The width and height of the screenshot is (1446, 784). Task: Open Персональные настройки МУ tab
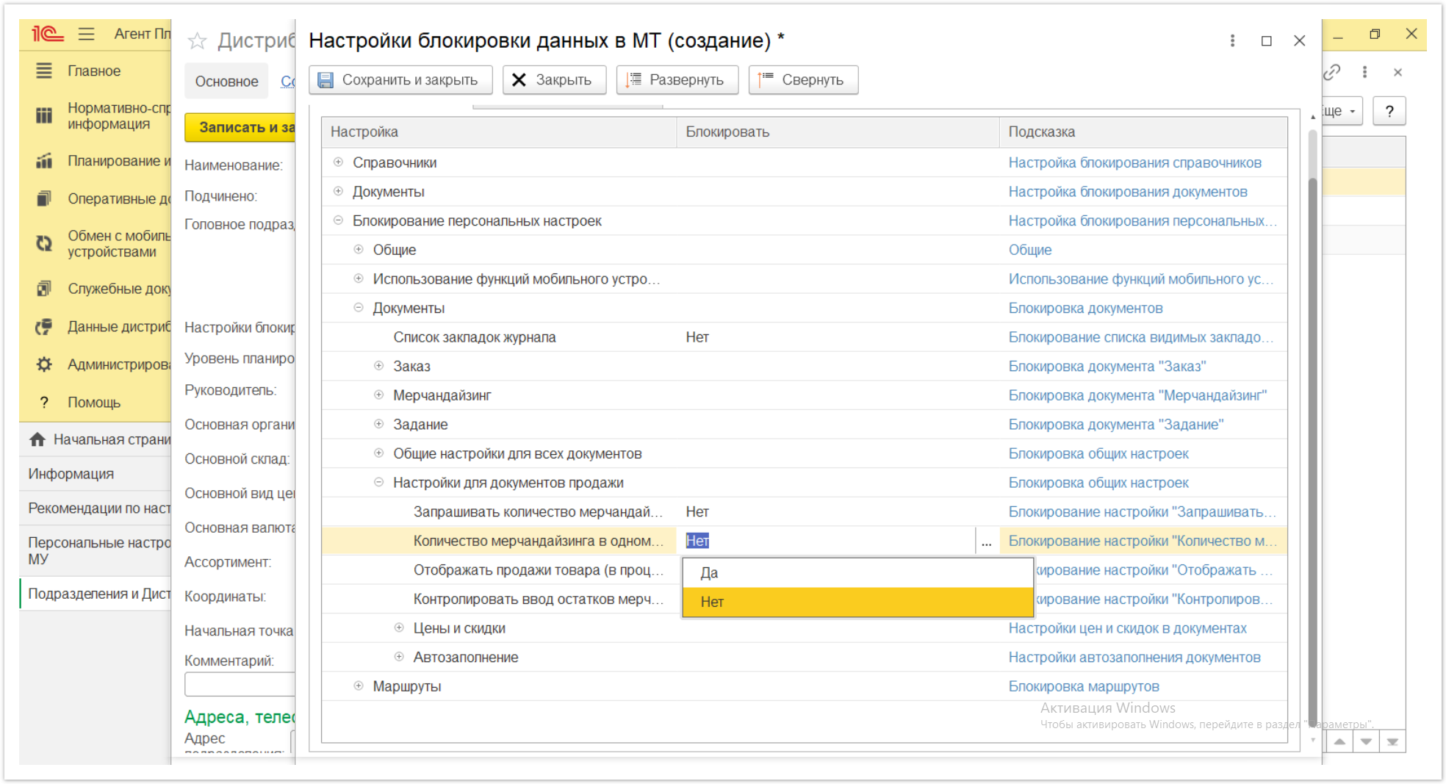[x=96, y=550]
